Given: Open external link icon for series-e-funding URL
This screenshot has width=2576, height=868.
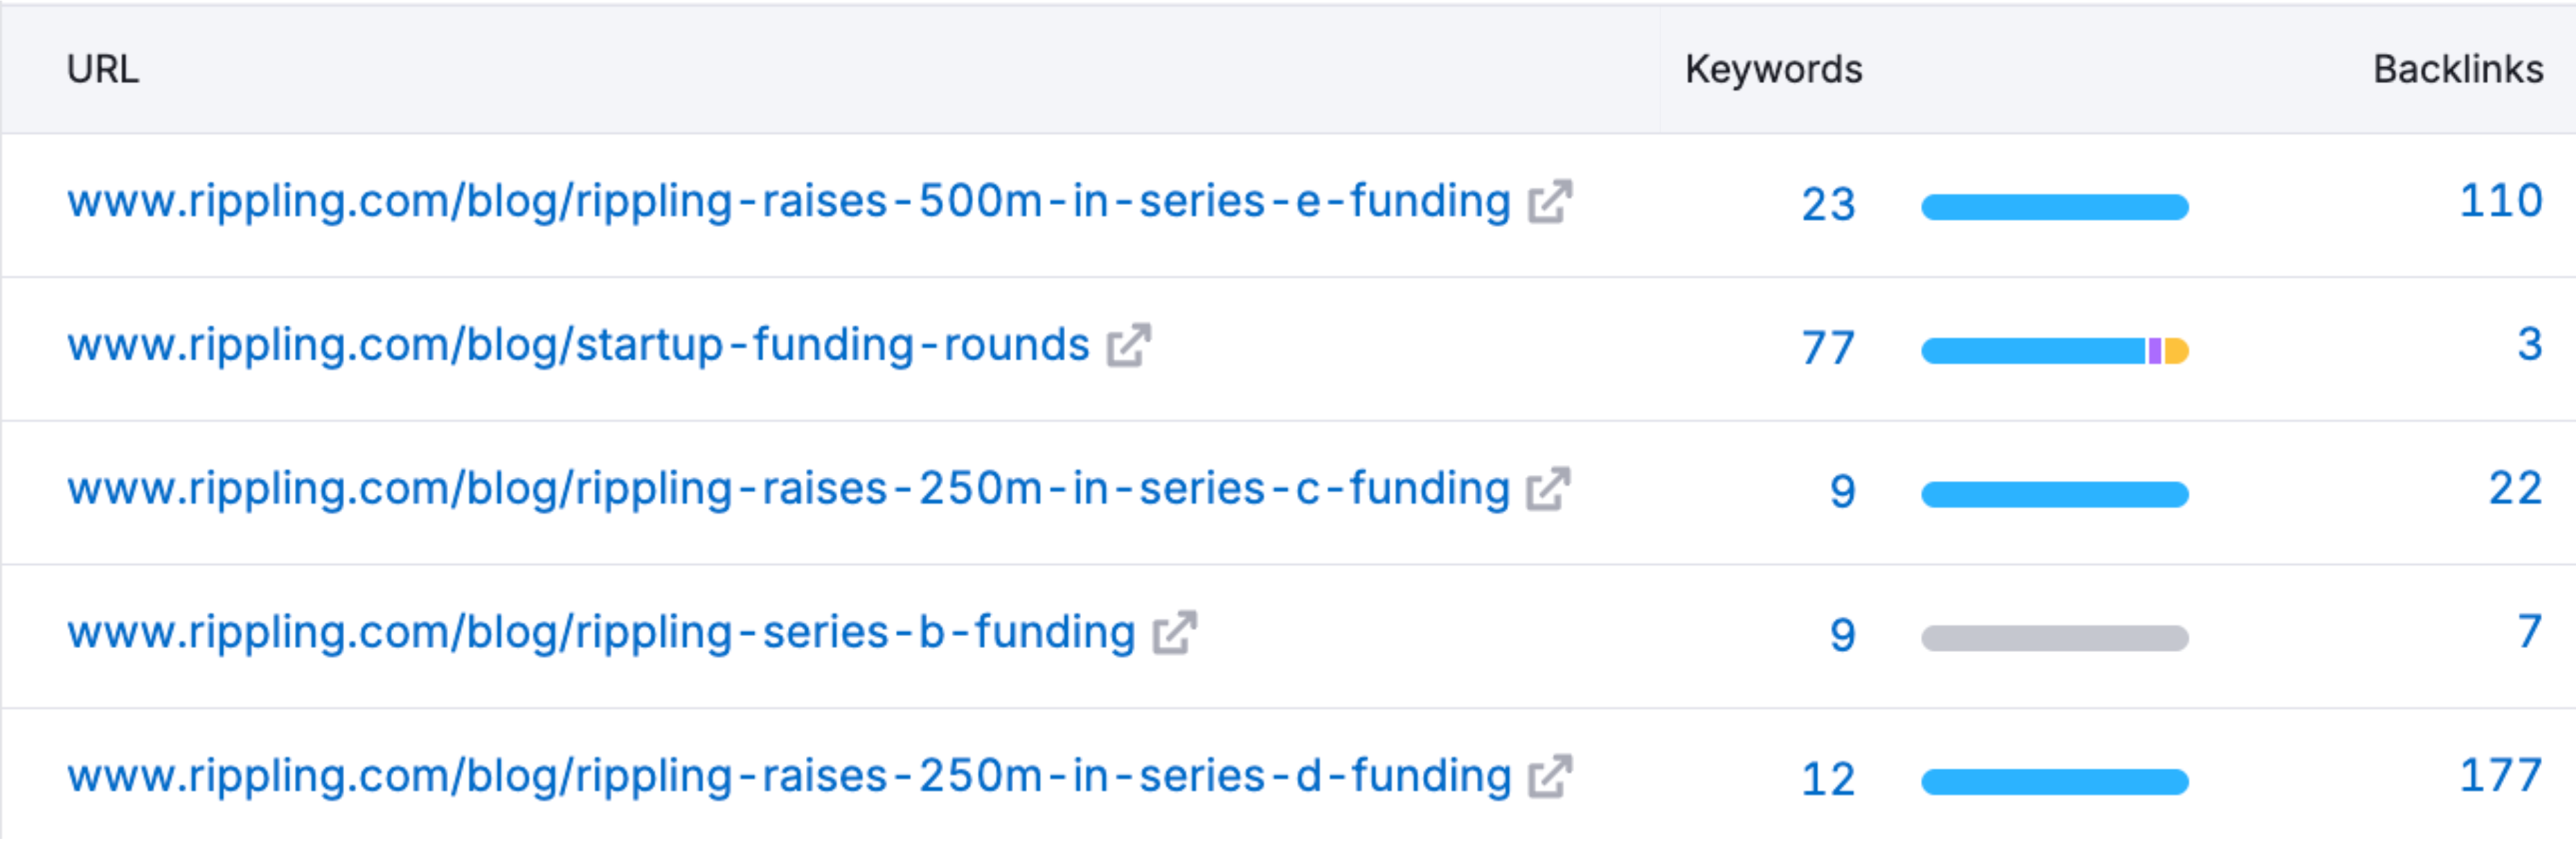Looking at the screenshot, I should [x=1550, y=202].
